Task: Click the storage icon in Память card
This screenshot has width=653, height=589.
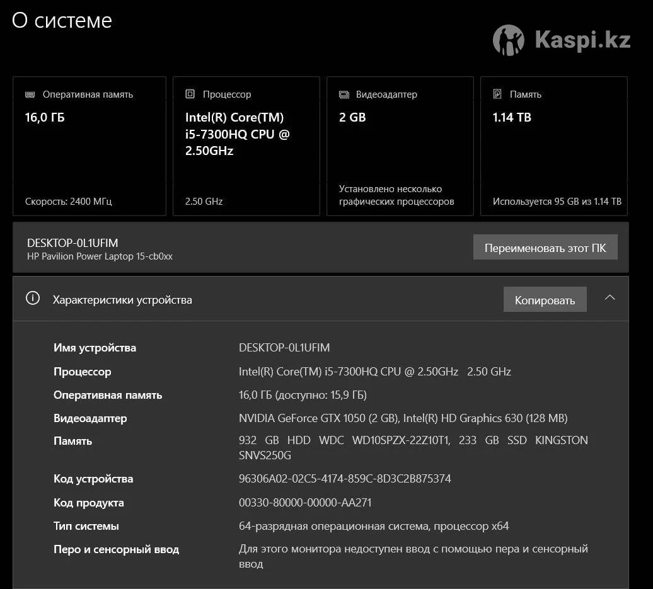Action: [497, 94]
